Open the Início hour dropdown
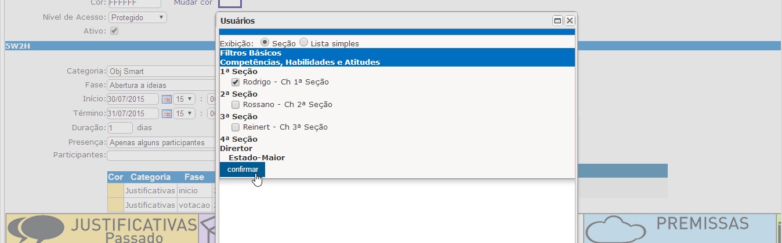 (x=185, y=99)
